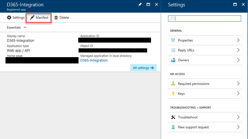
Task: Click the New support request icon
Action: click(x=173, y=127)
